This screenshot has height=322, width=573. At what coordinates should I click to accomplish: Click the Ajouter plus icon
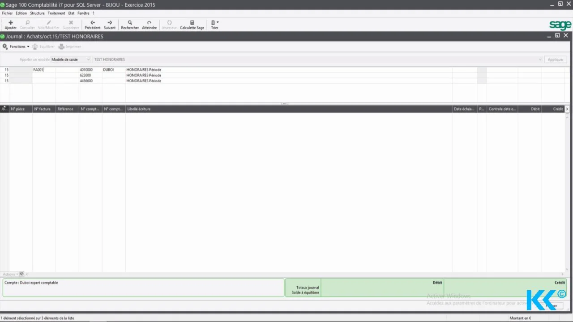tap(11, 22)
